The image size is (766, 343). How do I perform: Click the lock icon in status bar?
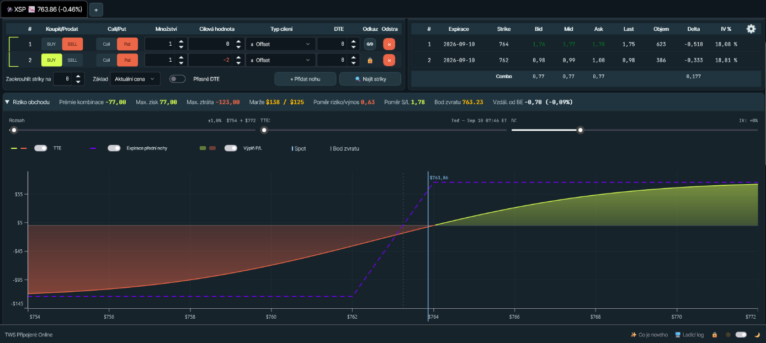pos(715,335)
